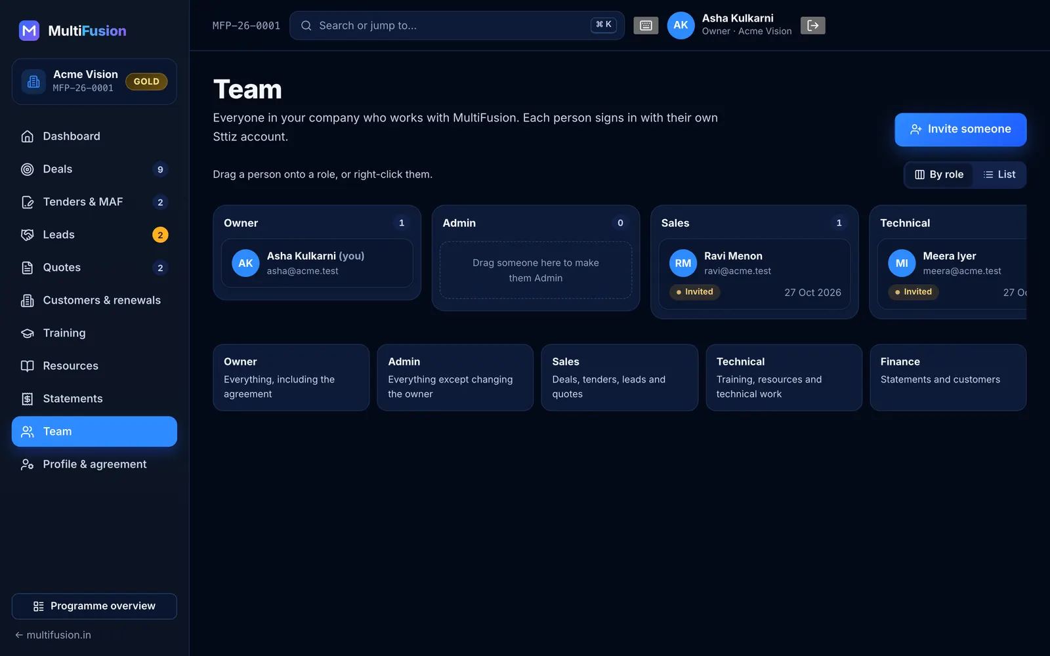View Statements
This screenshot has width=1050, height=656.
94,399
